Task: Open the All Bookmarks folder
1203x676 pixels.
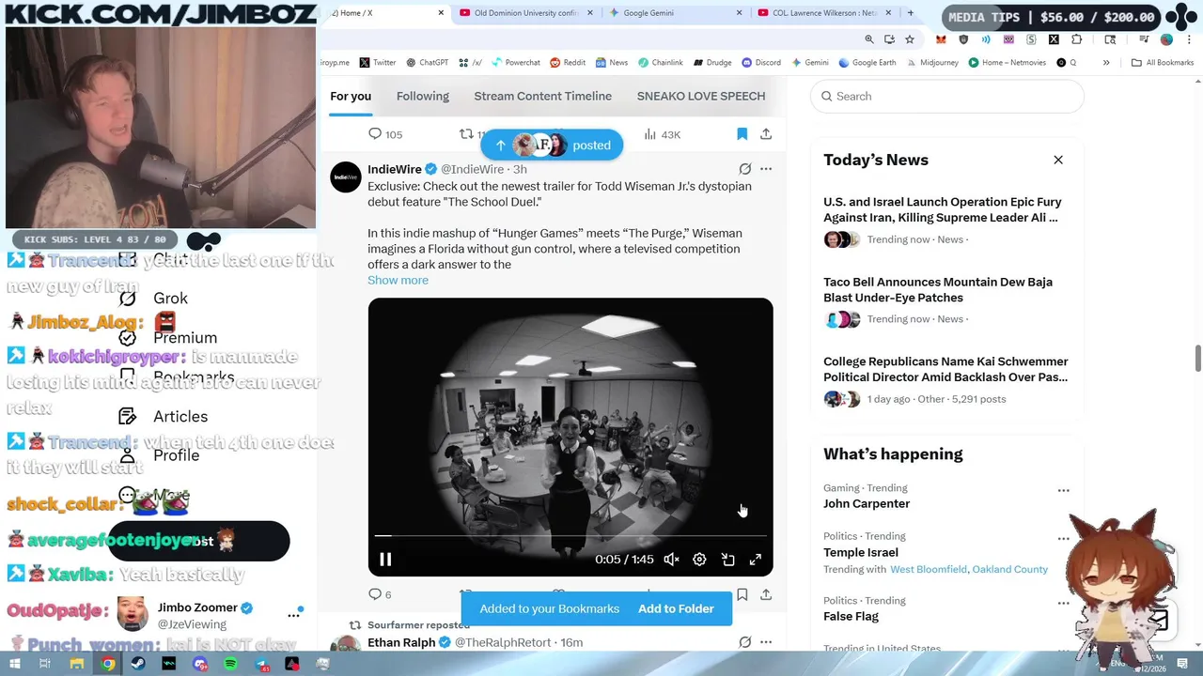Action: point(1163,62)
